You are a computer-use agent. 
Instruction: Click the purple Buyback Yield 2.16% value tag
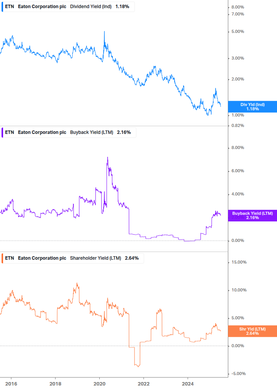coord(253,215)
